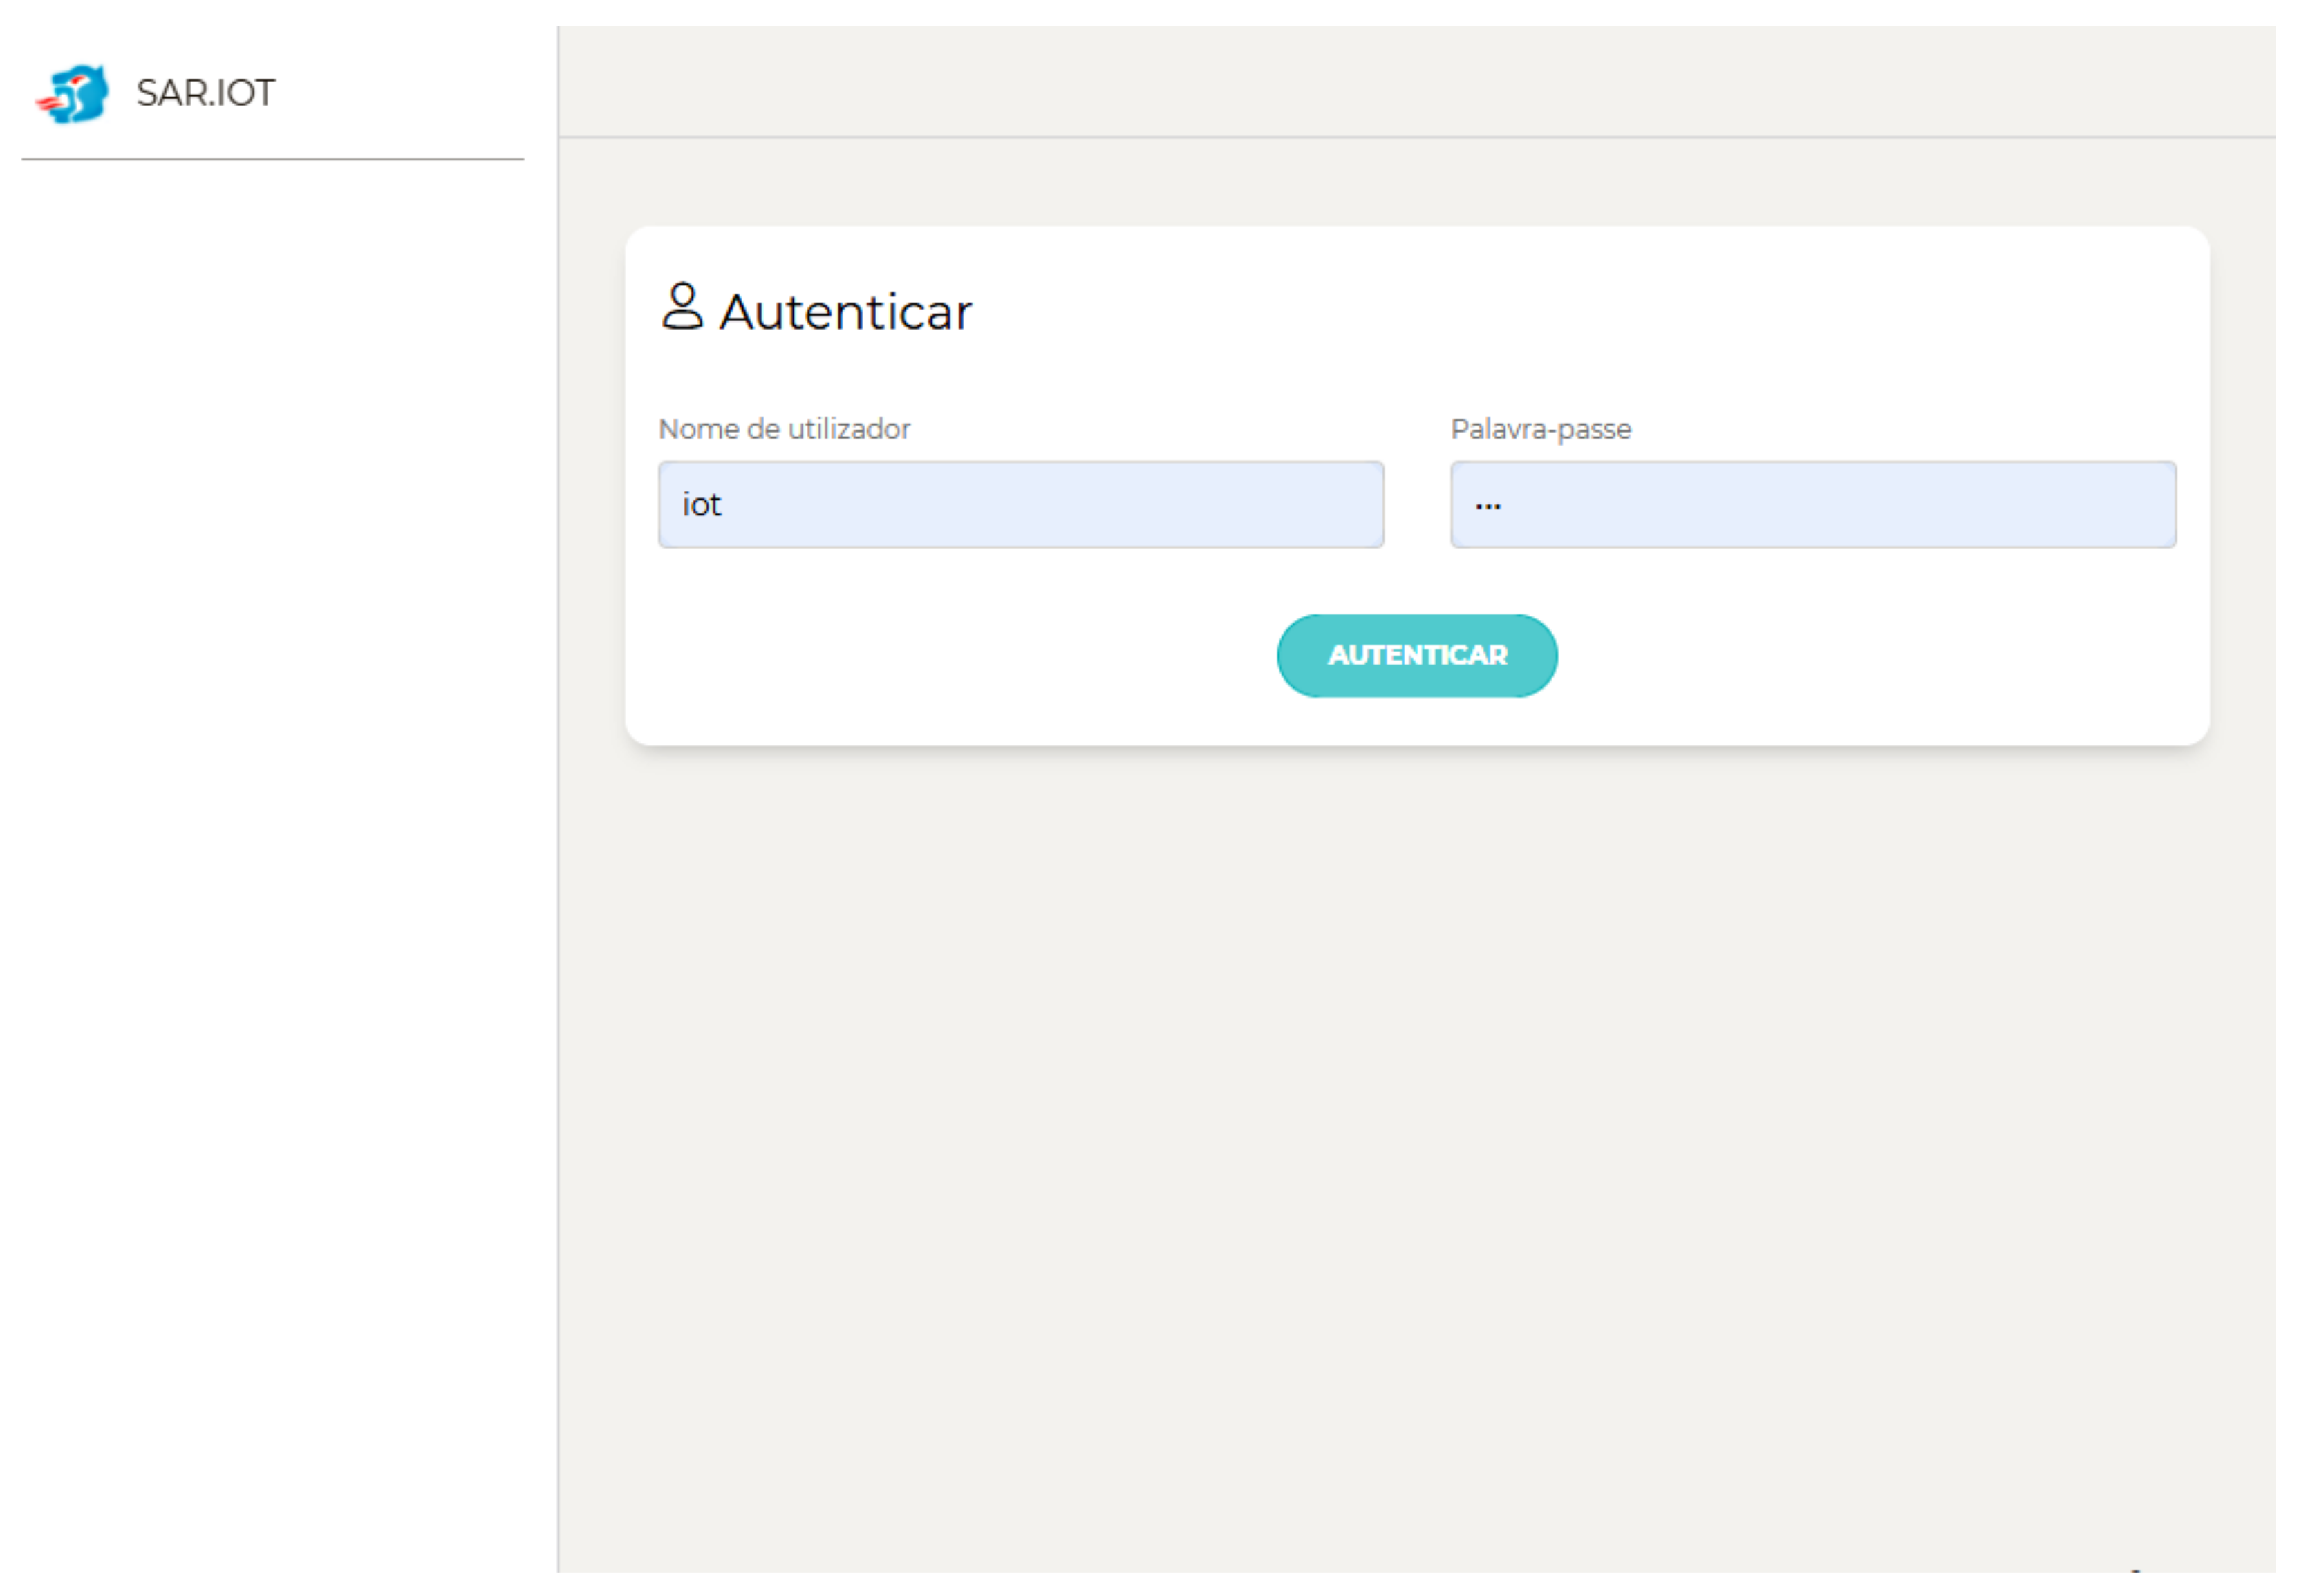Click the SAR.IOT logo icon
2308x1596 pixels.
pyautogui.click(x=72, y=94)
